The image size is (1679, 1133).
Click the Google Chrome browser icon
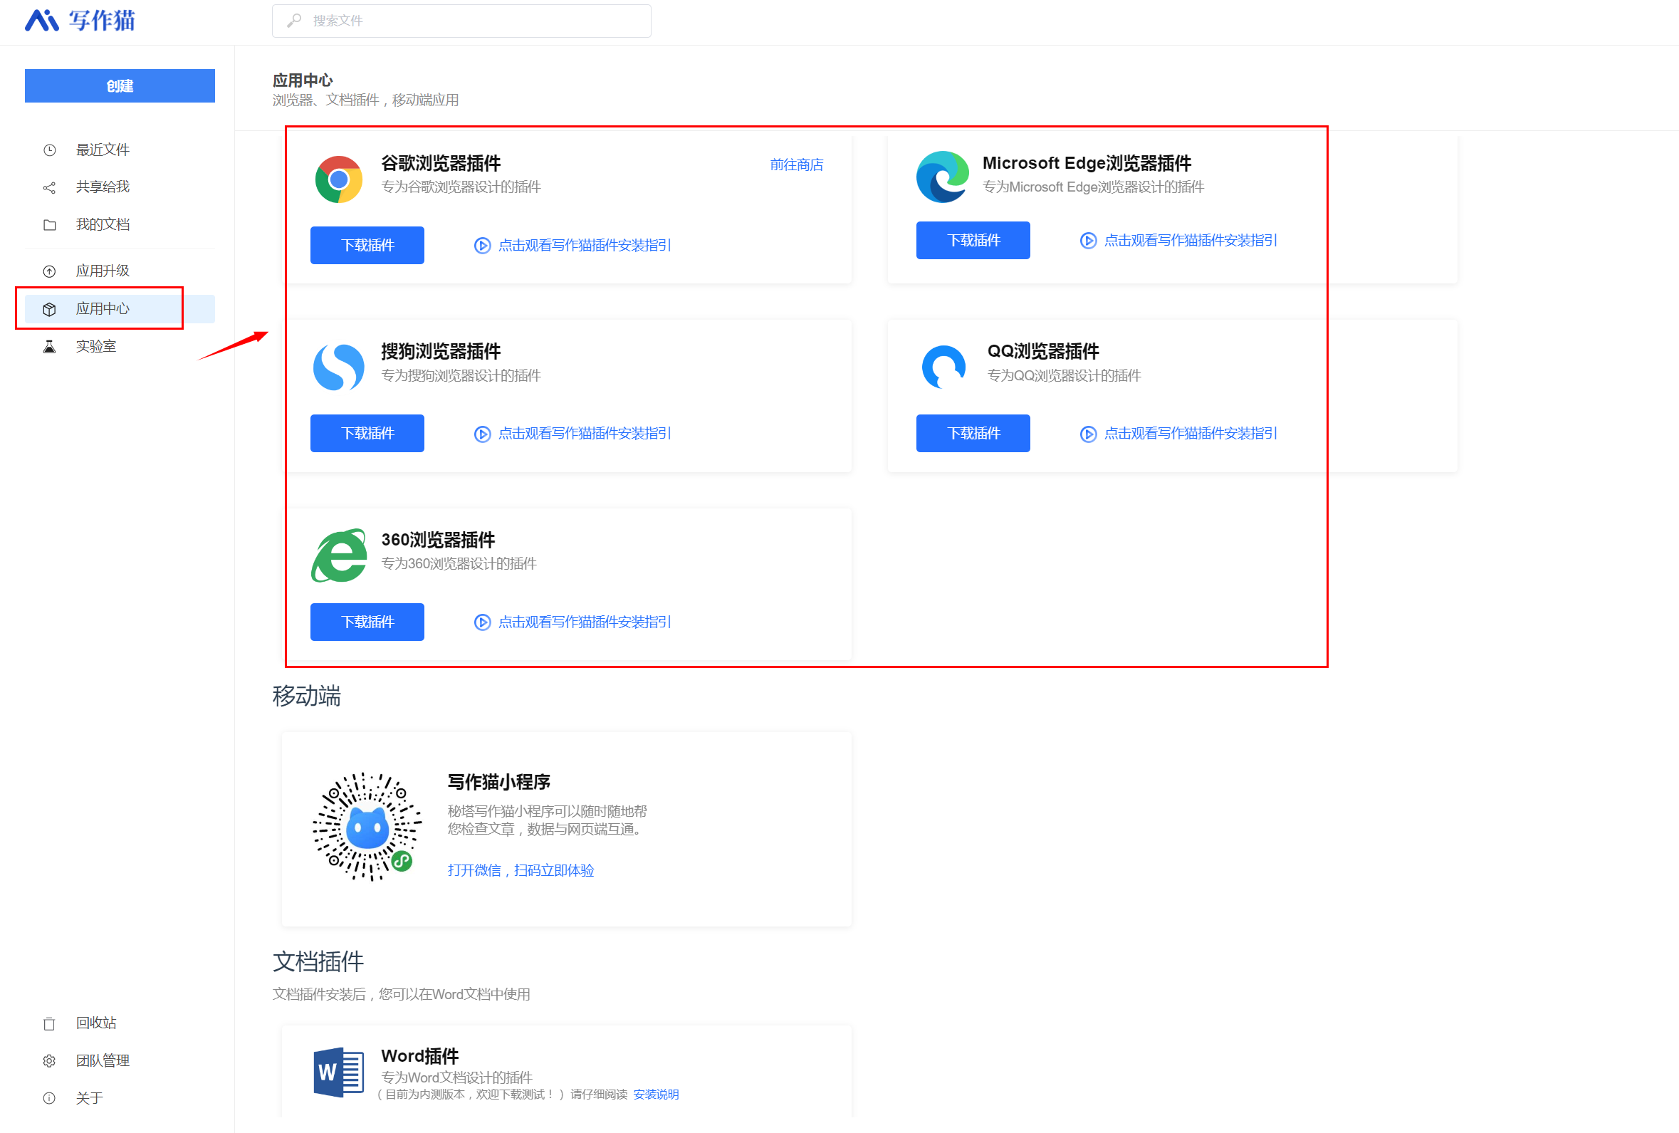point(339,179)
